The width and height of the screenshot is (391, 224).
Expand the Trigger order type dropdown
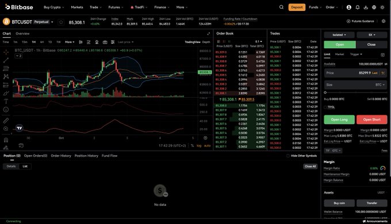coord(356,55)
